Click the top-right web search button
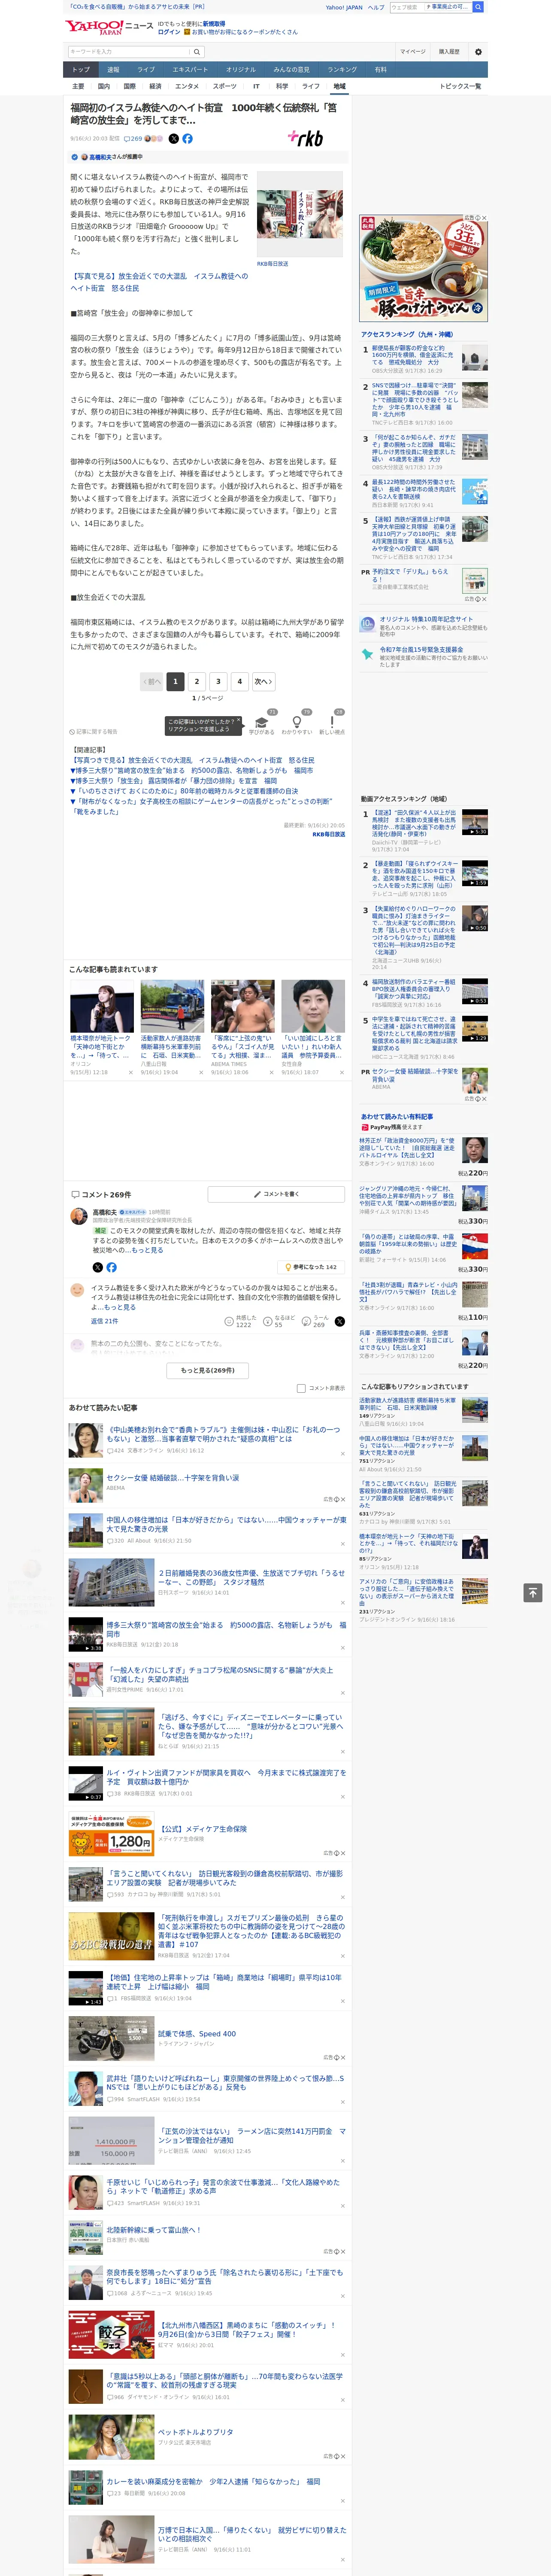Screen dimensions: 551x2576 [478, 7]
